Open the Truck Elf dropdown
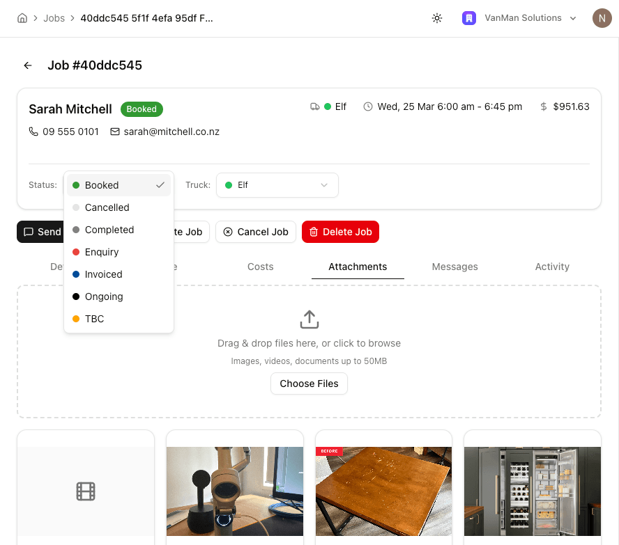619x545 pixels. click(x=277, y=185)
